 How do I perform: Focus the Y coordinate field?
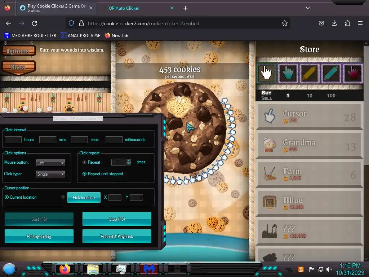(x=136, y=197)
